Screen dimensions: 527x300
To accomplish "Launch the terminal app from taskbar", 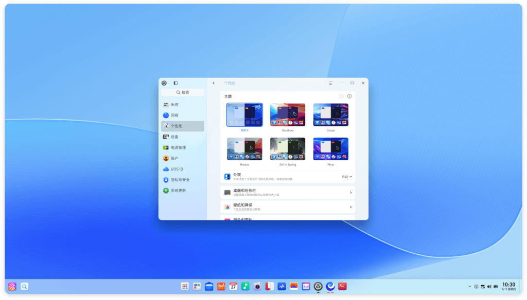I will click(x=342, y=286).
